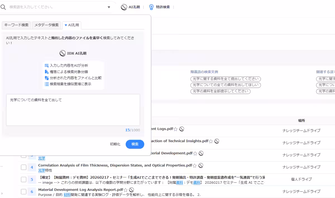This screenshot has width=335, height=198.
Task: Click the 初期化 reset link
Action: tap(115, 144)
